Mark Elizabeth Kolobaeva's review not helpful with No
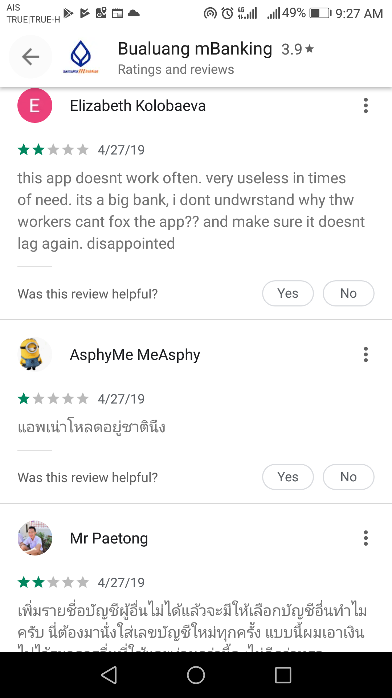This screenshot has height=698, width=392. [x=348, y=293]
